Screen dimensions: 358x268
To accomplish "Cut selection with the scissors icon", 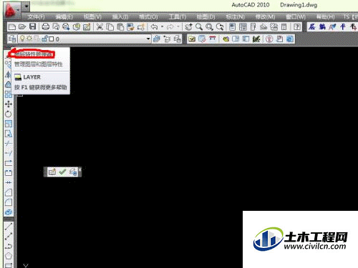I will 100,26.
